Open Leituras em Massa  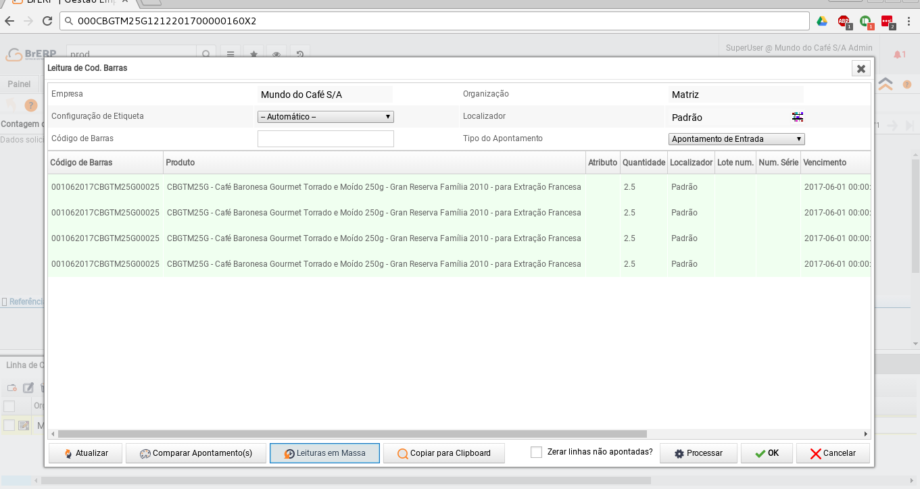tap(324, 453)
